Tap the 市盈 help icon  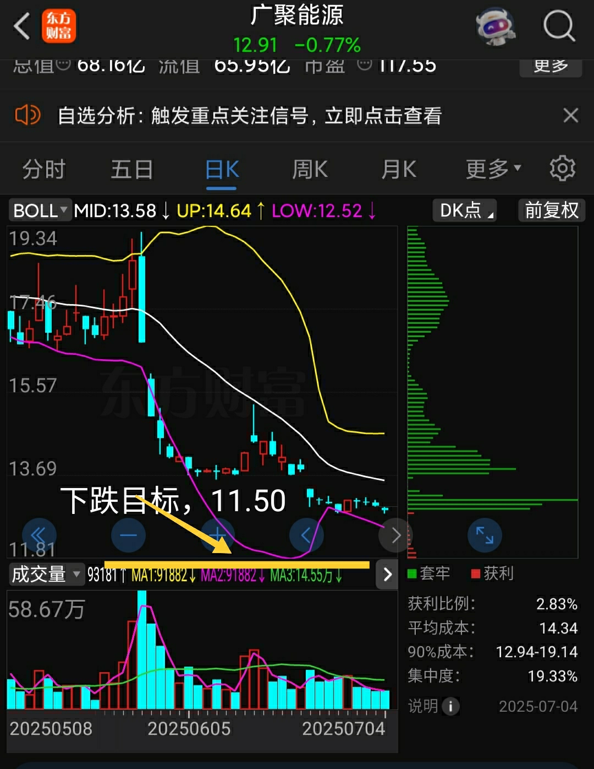pos(364,65)
